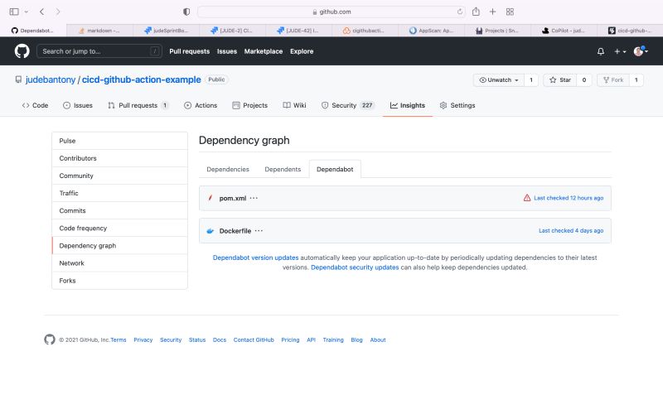Select Traffic in Insights sidebar
The image size is (663, 414).
(119, 193)
